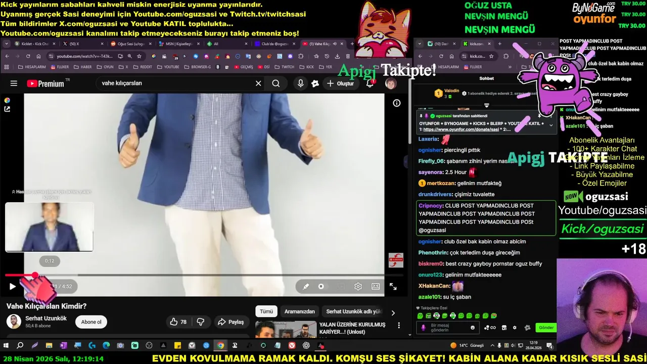Open the Chrome downloads icon
The height and width of the screenshot is (364, 647).
point(337,56)
